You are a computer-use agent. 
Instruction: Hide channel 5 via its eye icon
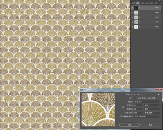click(x=132, y=27)
